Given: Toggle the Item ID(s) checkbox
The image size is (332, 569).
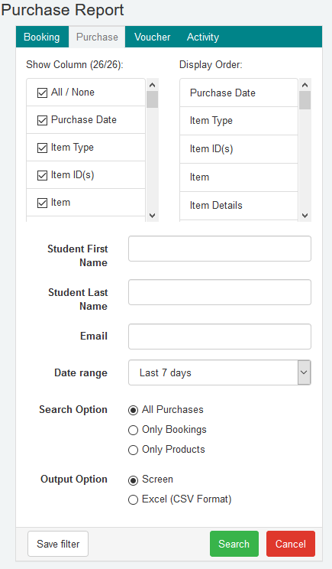Looking at the screenshot, I should [x=43, y=175].
